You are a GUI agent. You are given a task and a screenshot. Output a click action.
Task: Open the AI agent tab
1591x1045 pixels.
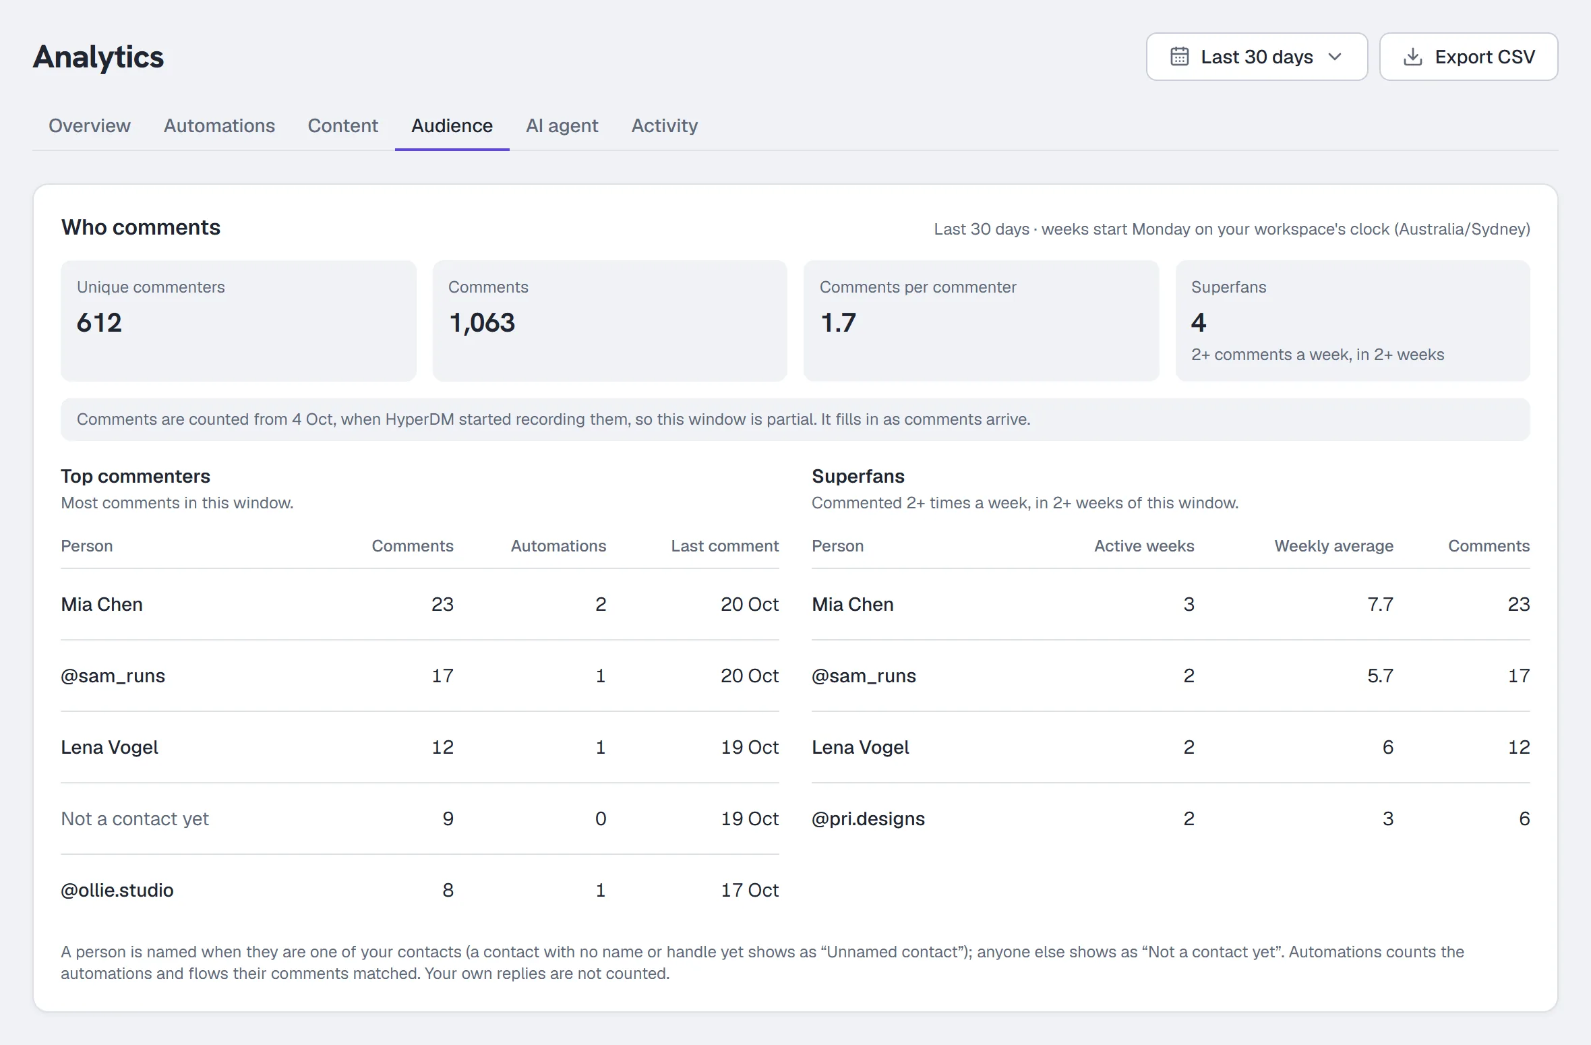tap(562, 125)
